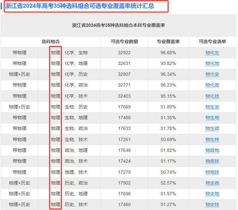
Task: Open the 物生技 major list link
Action: click(x=212, y=139)
